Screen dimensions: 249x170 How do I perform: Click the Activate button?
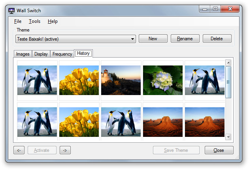coord(42,150)
